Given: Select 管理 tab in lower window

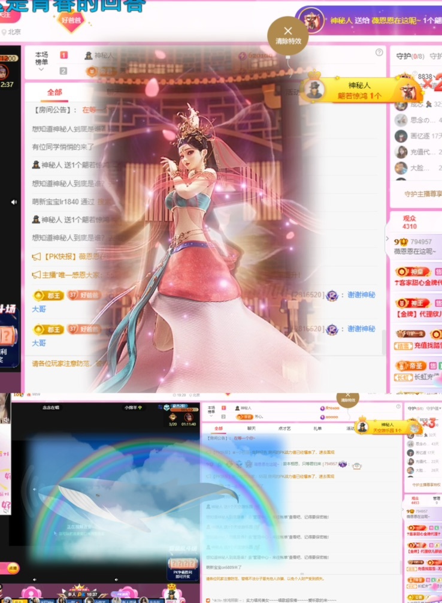Looking at the screenshot, I should pyautogui.click(x=436, y=500).
